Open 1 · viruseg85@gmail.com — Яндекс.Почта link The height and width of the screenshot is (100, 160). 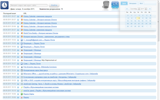pyautogui.click(x=39, y=40)
